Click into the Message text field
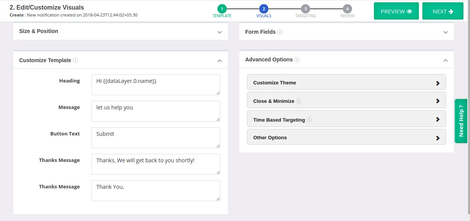This screenshot has width=470, height=221. click(x=156, y=111)
